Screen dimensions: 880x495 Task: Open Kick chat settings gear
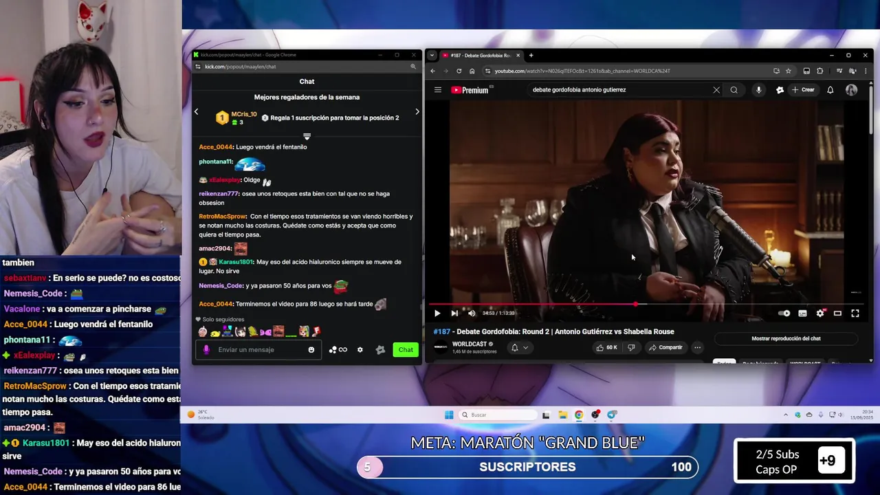pos(360,350)
